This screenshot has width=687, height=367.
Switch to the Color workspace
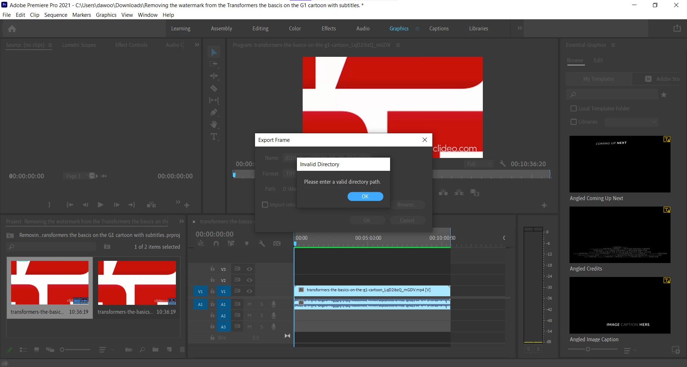tap(295, 29)
